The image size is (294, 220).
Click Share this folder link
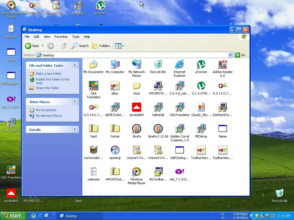click(47, 88)
